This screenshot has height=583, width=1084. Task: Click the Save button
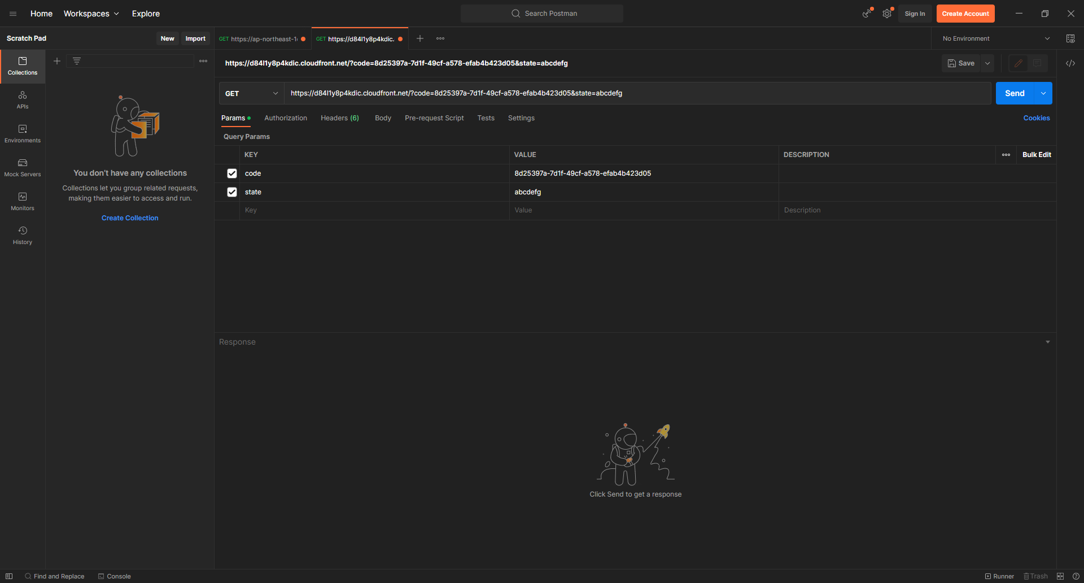coord(961,63)
